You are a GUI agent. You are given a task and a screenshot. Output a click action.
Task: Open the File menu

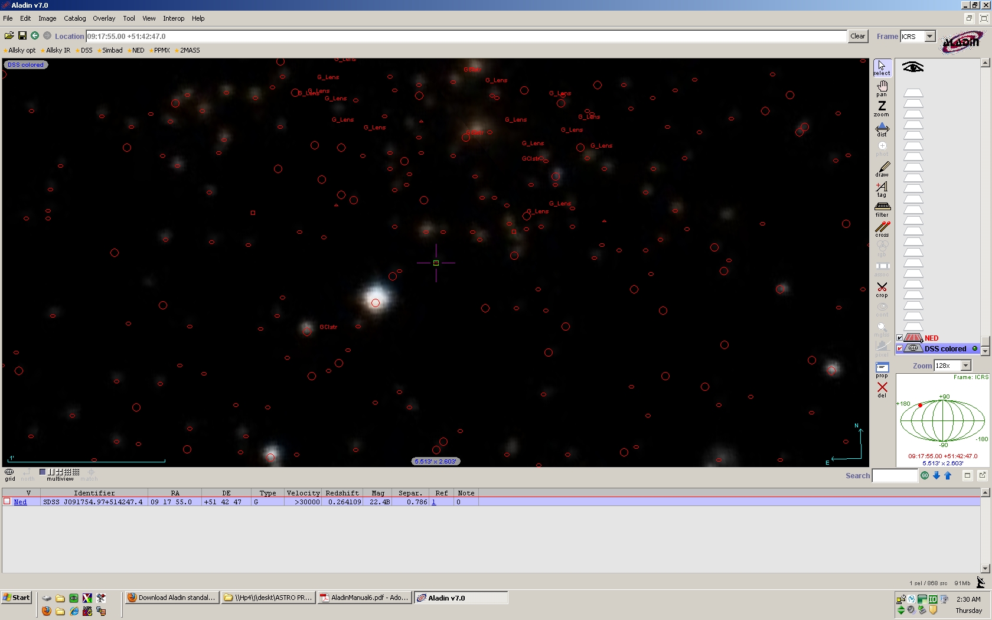coord(8,18)
